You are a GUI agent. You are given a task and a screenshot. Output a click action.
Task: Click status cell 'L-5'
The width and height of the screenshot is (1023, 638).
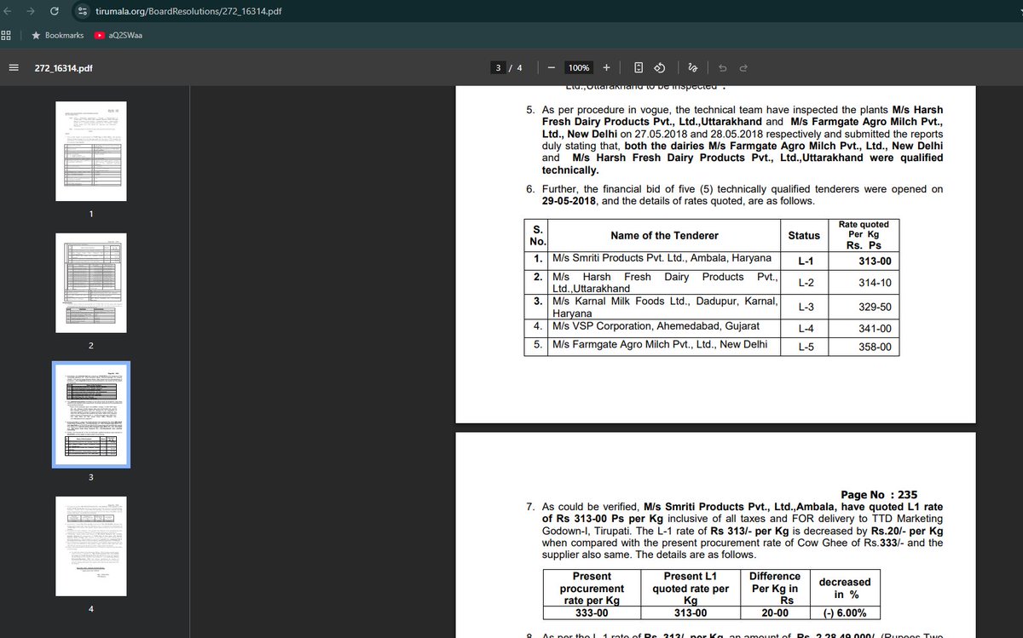pyautogui.click(x=805, y=348)
